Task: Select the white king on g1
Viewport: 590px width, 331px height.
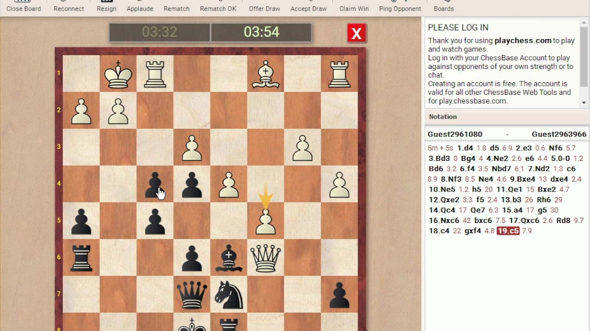Action: point(118,74)
